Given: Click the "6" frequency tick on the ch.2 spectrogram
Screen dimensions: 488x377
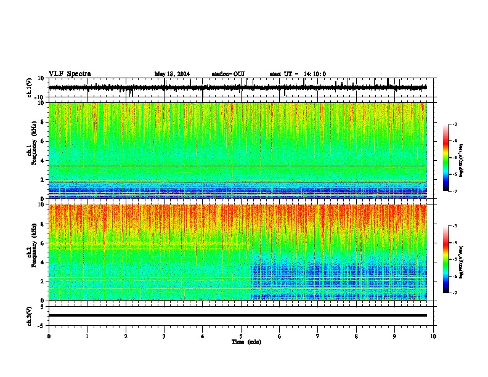Looking at the screenshot, I should 43,243.
